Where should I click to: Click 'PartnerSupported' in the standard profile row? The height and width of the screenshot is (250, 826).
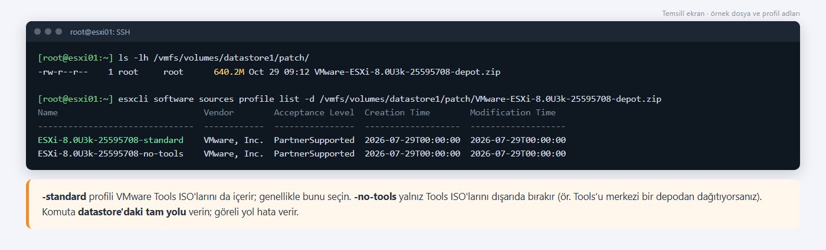pos(314,140)
